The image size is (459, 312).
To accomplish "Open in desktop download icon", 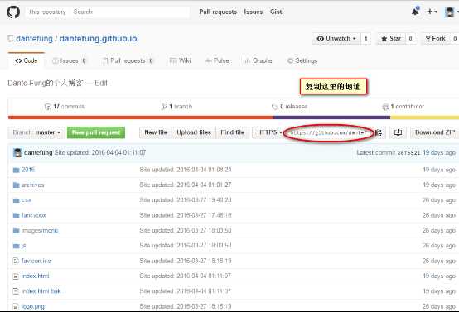I will point(398,132).
